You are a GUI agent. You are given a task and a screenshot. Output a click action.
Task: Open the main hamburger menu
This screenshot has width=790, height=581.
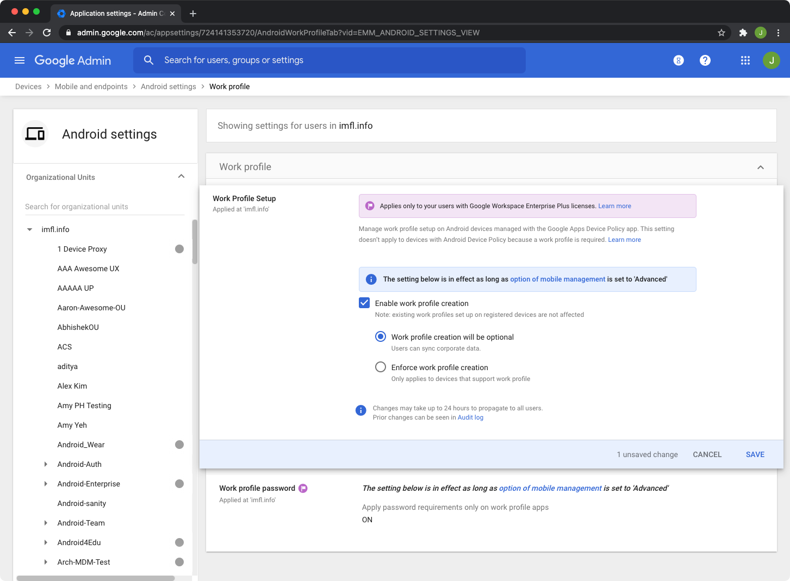pos(20,60)
